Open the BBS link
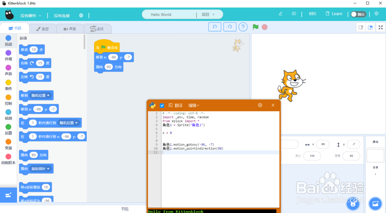The image size is (386, 213). 312,14
